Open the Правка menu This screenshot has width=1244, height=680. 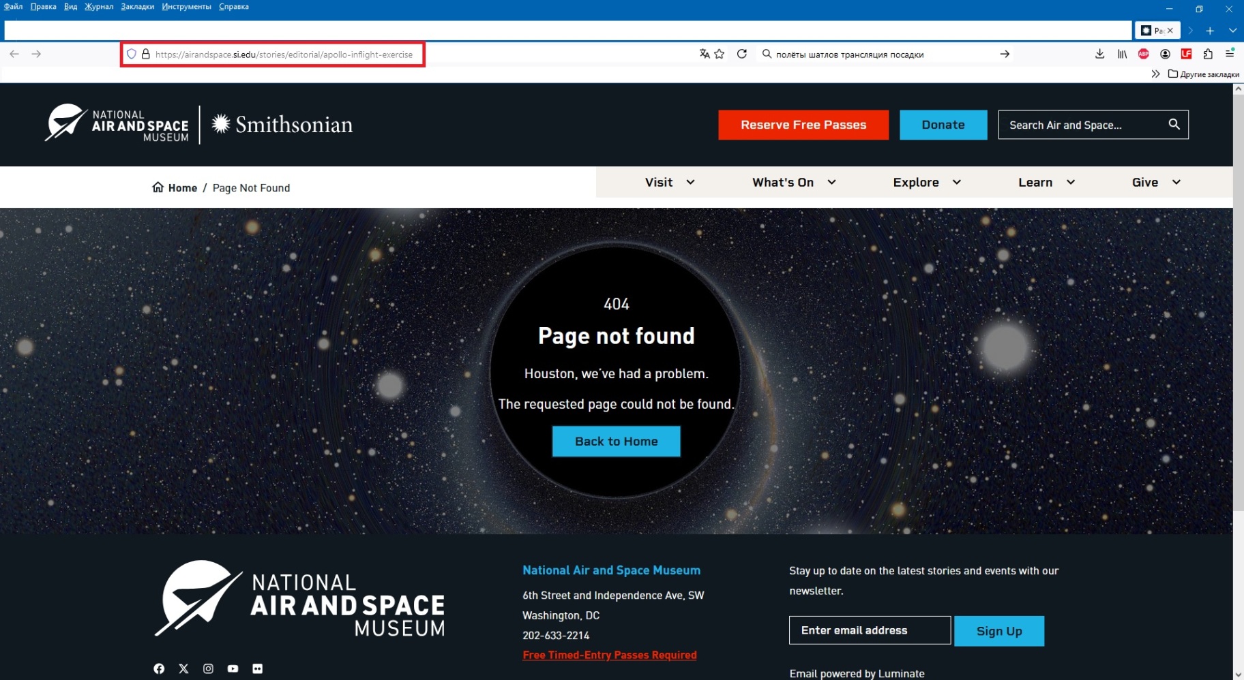coord(43,7)
